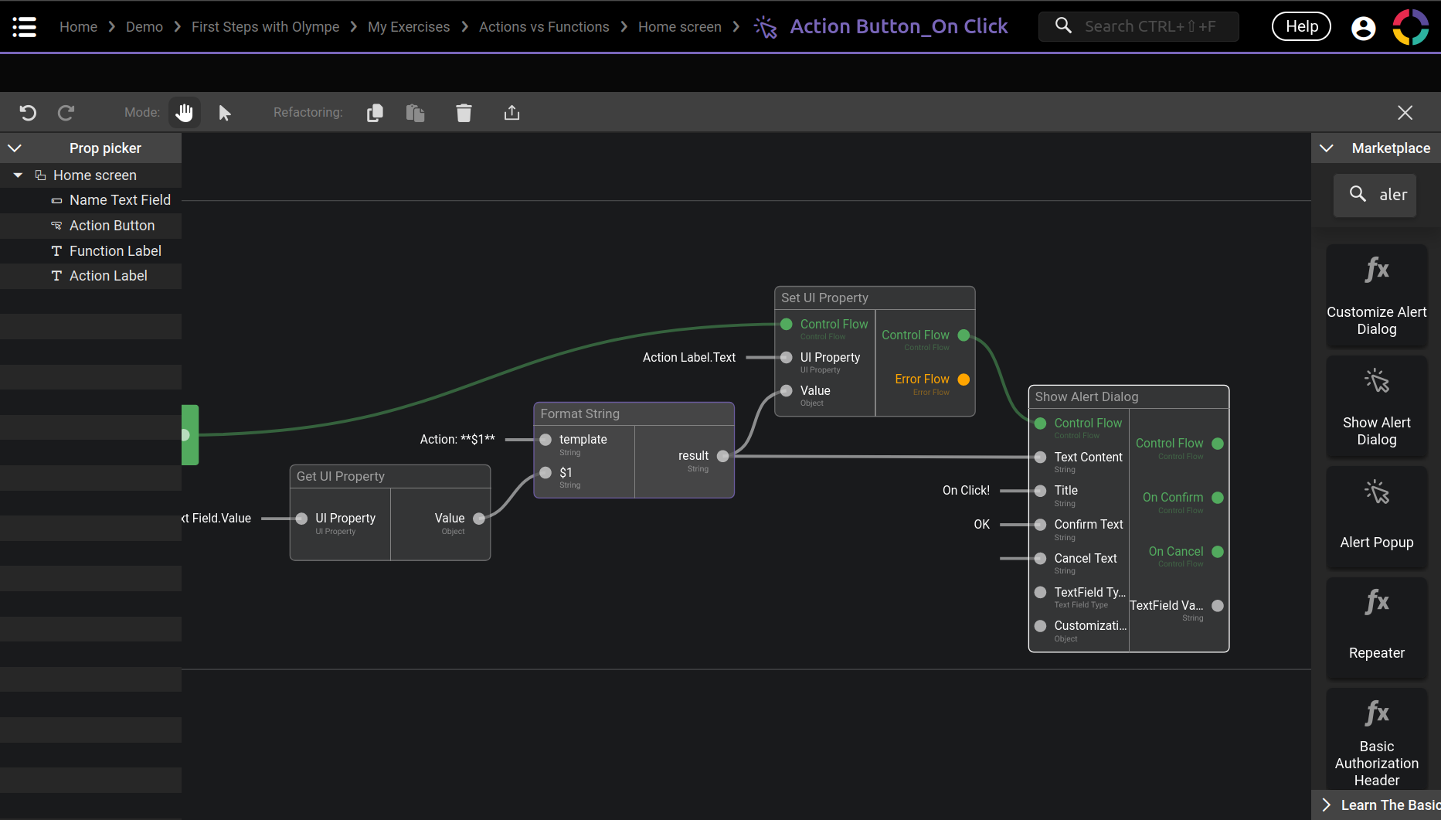1441x820 pixels.
Task: Collapse the Home screen tree node
Action: (18, 175)
